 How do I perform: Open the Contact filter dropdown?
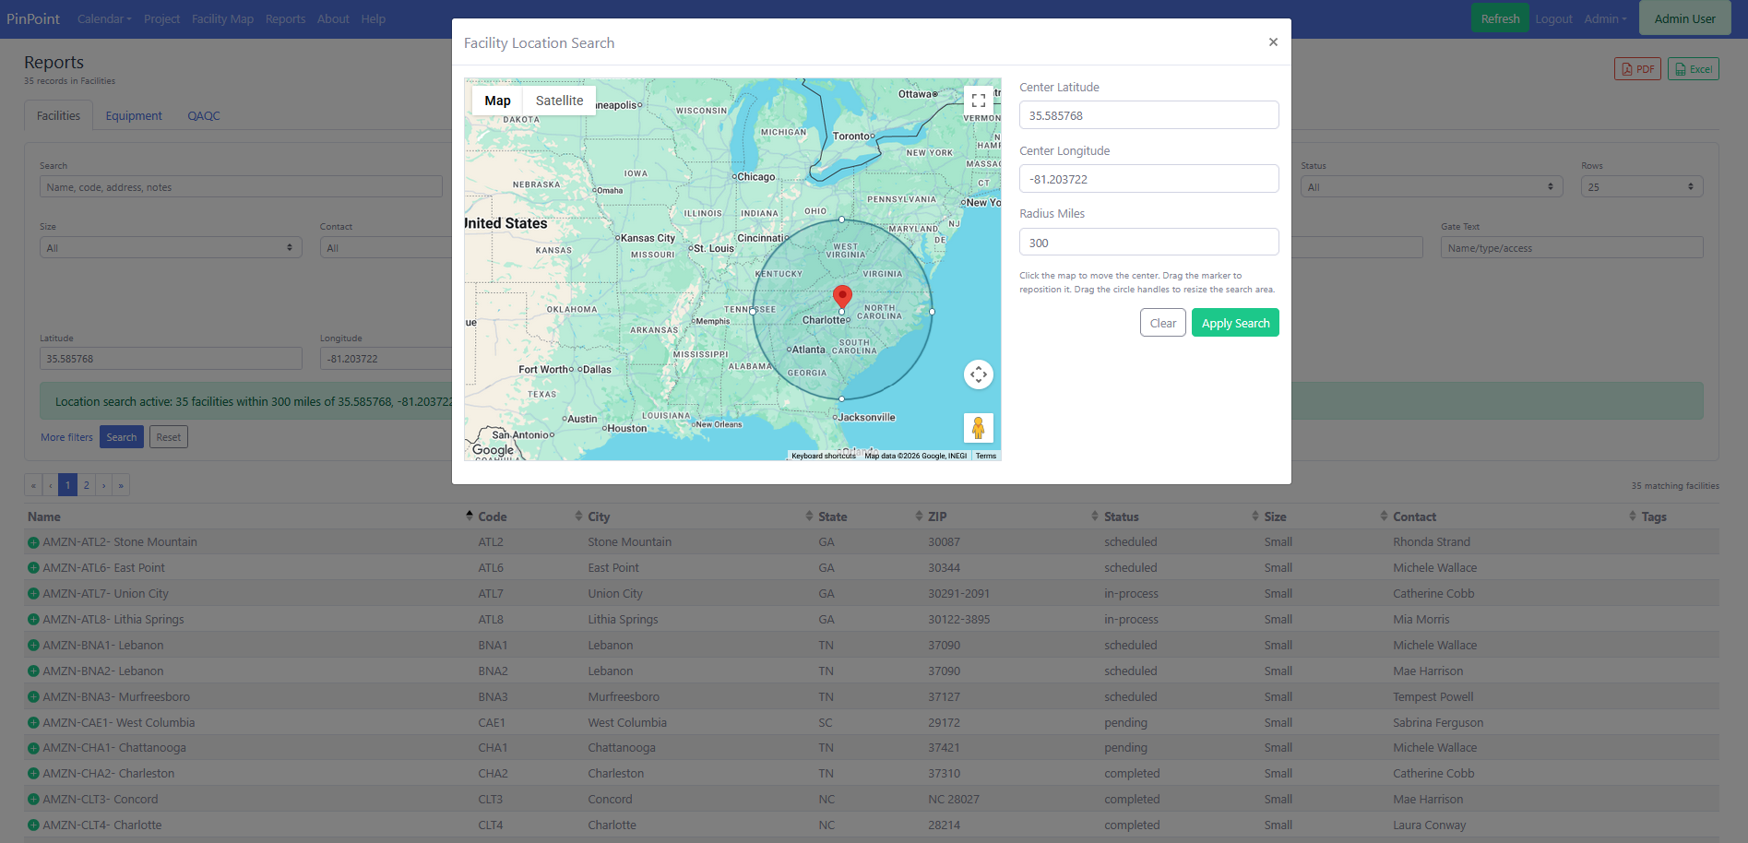coord(386,248)
